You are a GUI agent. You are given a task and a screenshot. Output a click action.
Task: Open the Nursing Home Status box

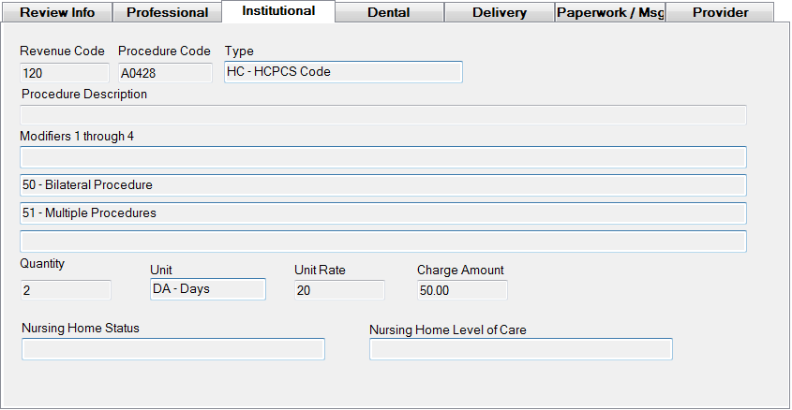(x=172, y=349)
